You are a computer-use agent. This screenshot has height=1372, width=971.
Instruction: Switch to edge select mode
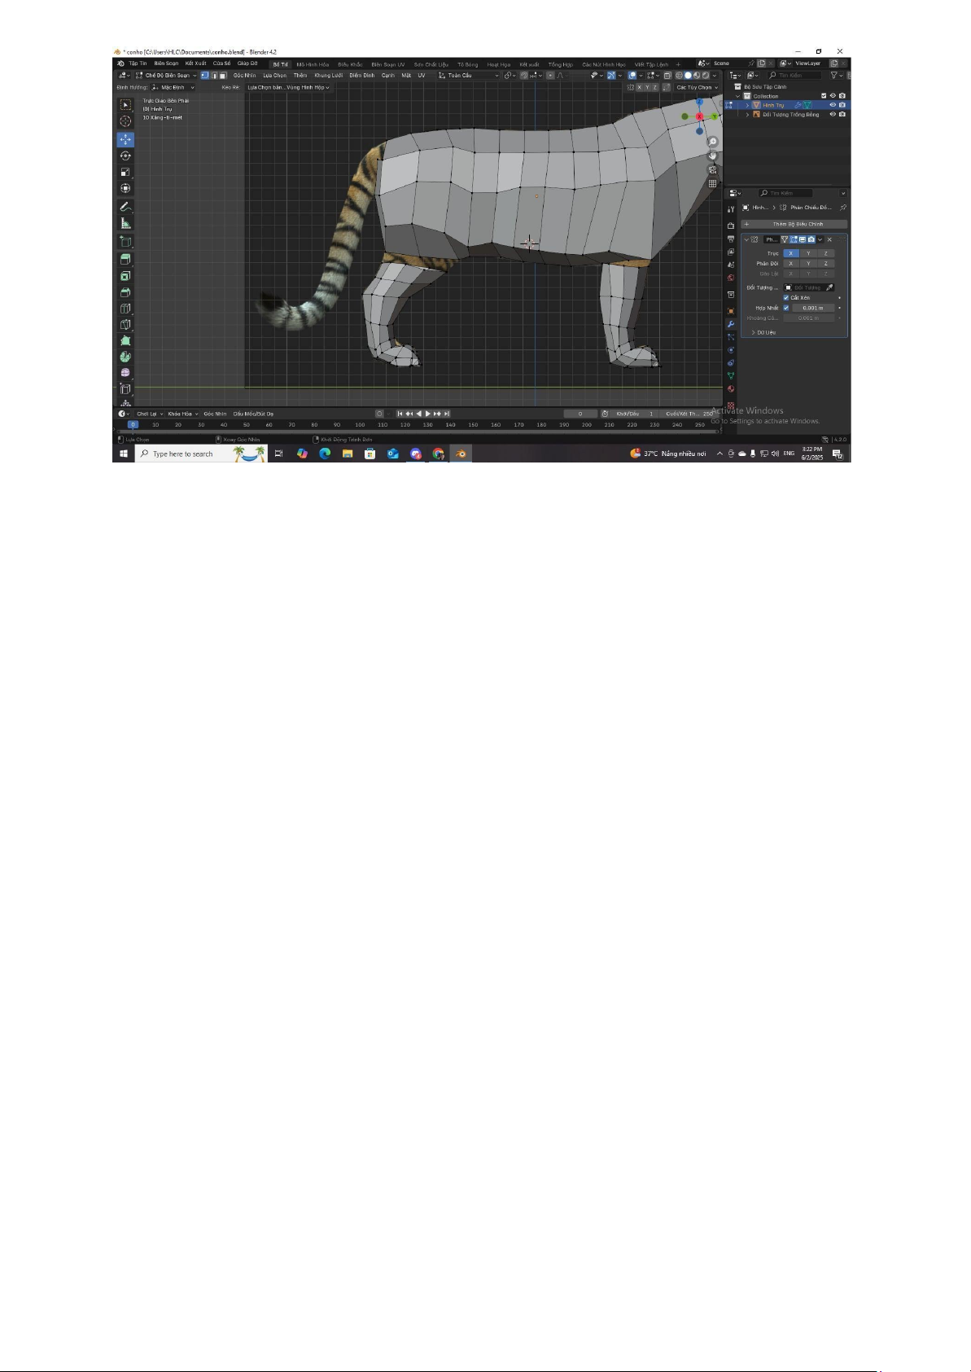[x=214, y=76]
